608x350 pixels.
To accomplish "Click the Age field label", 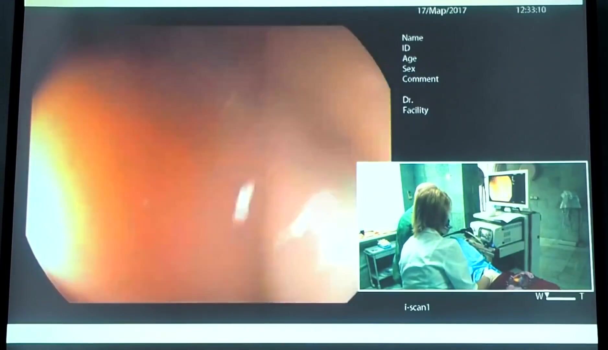I will (409, 59).
